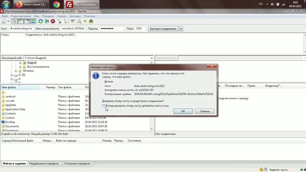Open Chrome from the taskbar
The height and width of the screenshot is (172, 306).
tap(56, 4)
